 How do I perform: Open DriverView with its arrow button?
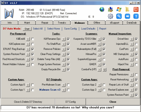coord(132,39)
